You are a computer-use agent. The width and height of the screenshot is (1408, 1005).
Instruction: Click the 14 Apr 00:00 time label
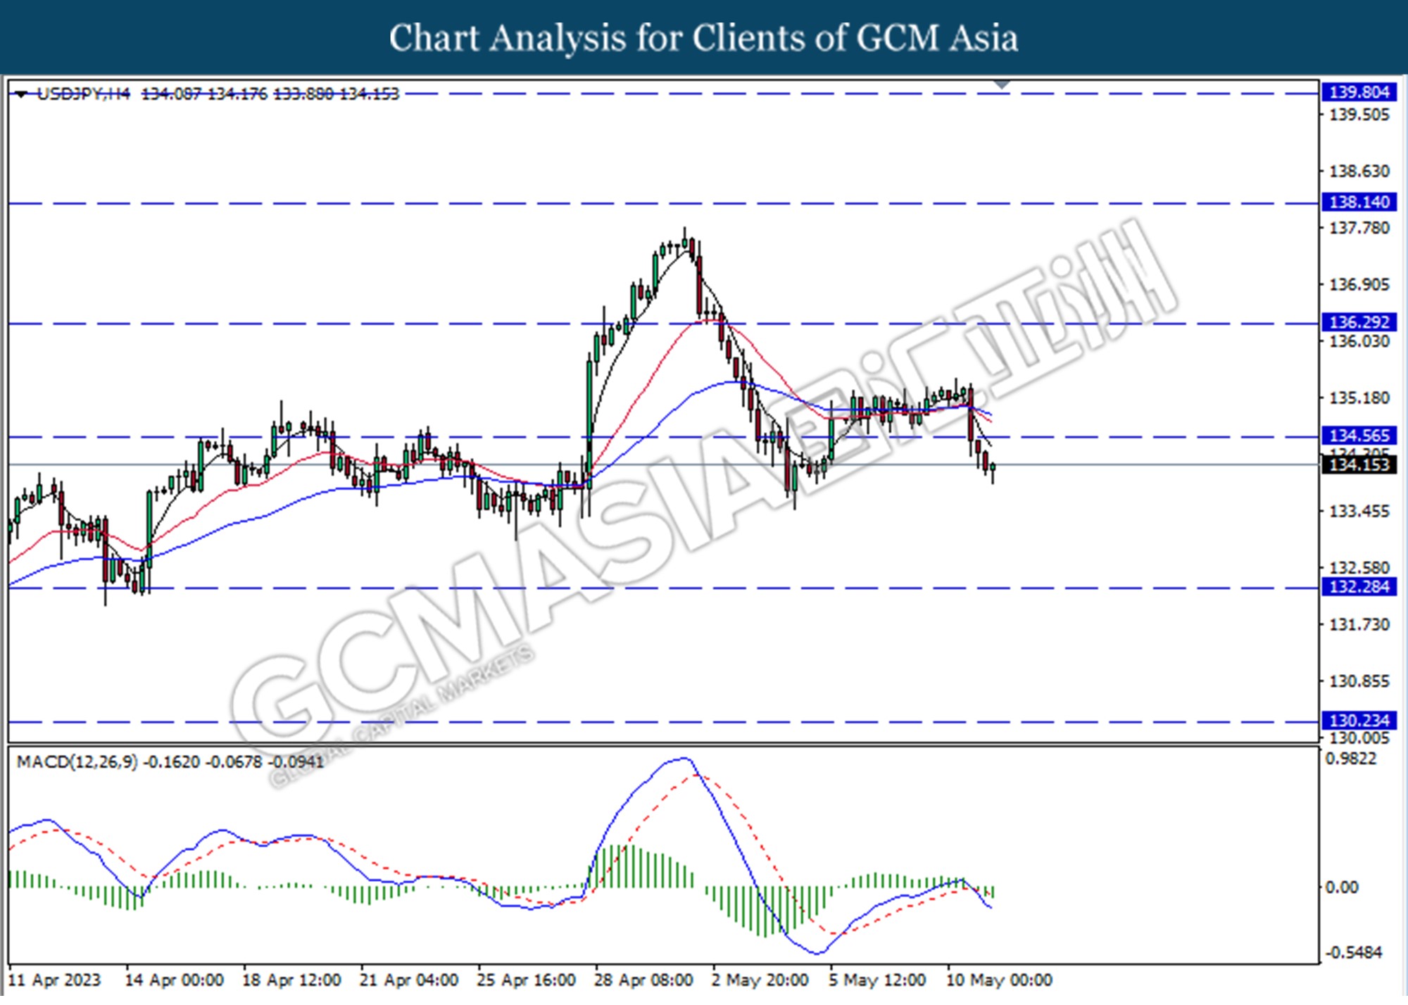174,980
